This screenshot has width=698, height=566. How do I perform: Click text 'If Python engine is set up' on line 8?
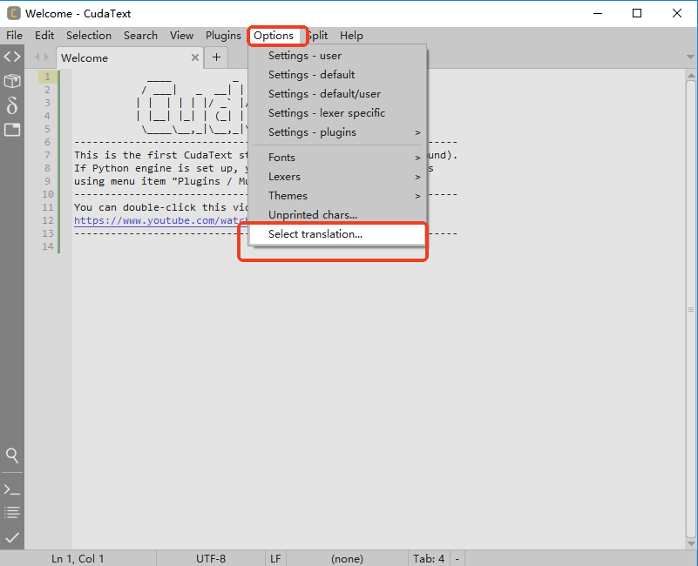pyautogui.click(x=156, y=168)
